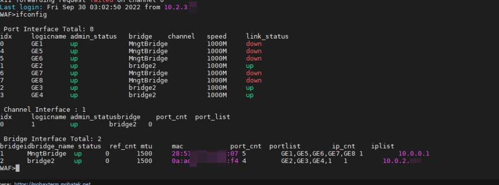This screenshot has width=499, height=185.
Task: Click the admin_status 'up' in GE6 row
Action: tap(74, 59)
